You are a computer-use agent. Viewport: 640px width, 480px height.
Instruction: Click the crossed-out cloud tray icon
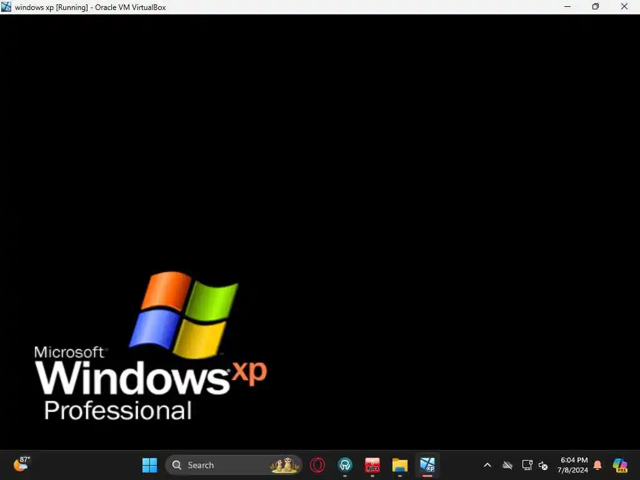tap(507, 465)
